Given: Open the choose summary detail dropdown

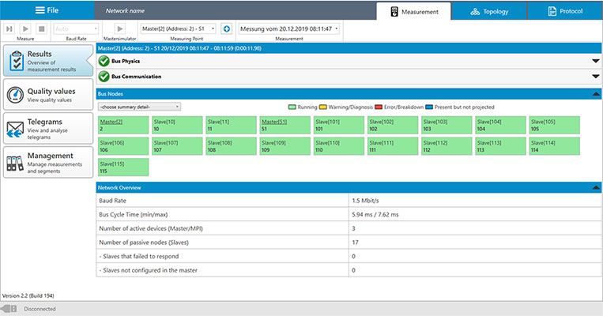Looking at the screenshot, I should pyautogui.click(x=139, y=107).
